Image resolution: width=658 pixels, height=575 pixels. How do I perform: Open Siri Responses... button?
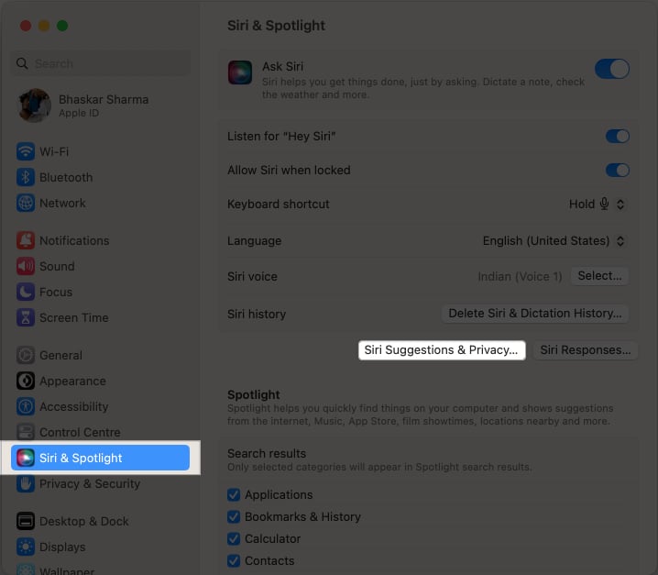(x=586, y=350)
